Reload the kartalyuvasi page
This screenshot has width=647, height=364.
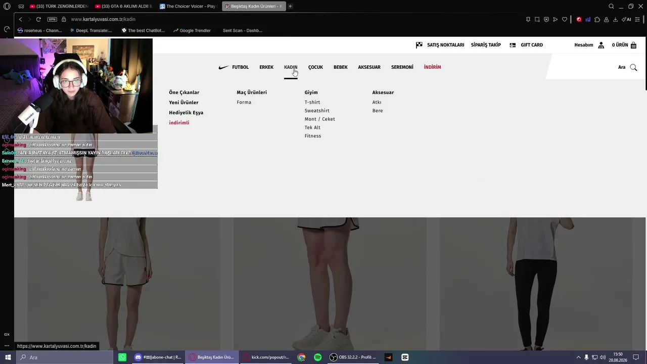coord(38,19)
